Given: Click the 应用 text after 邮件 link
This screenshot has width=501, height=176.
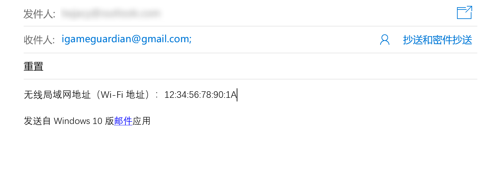Looking at the screenshot, I should (x=142, y=121).
